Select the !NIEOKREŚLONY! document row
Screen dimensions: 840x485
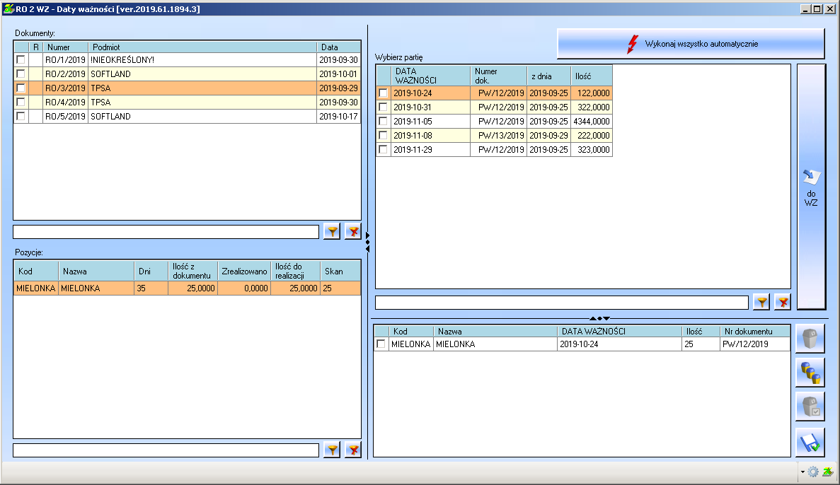(x=187, y=59)
